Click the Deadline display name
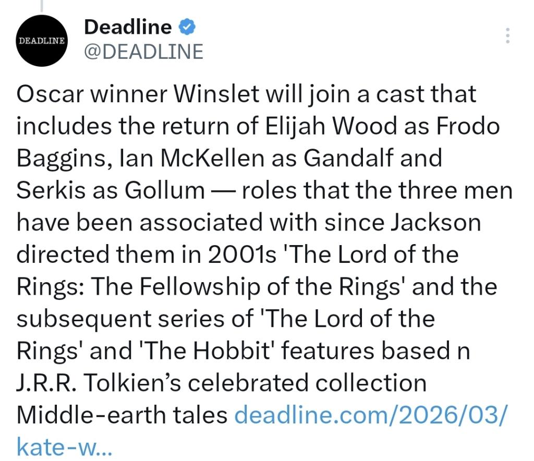This screenshot has height=461, width=534. [x=128, y=27]
